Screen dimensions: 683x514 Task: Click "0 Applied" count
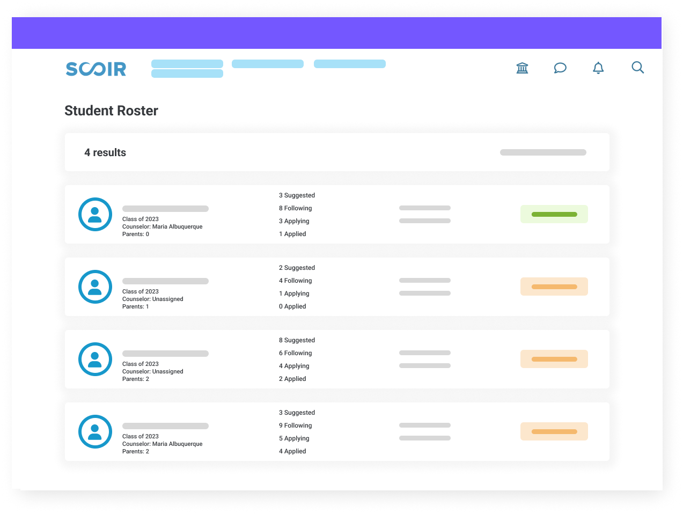tap(292, 306)
